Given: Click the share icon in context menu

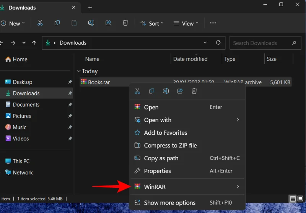Looking at the screenshot, I should click(180, 91).
